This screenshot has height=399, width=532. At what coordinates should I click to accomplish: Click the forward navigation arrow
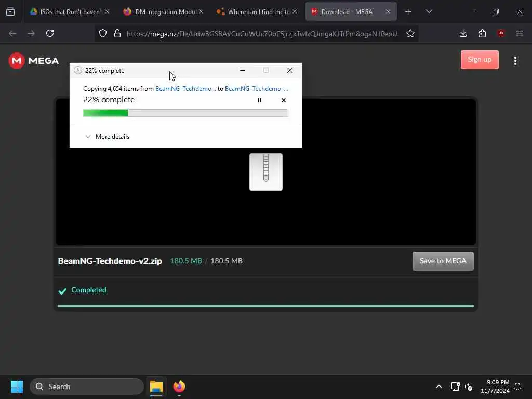click(31, 33)
